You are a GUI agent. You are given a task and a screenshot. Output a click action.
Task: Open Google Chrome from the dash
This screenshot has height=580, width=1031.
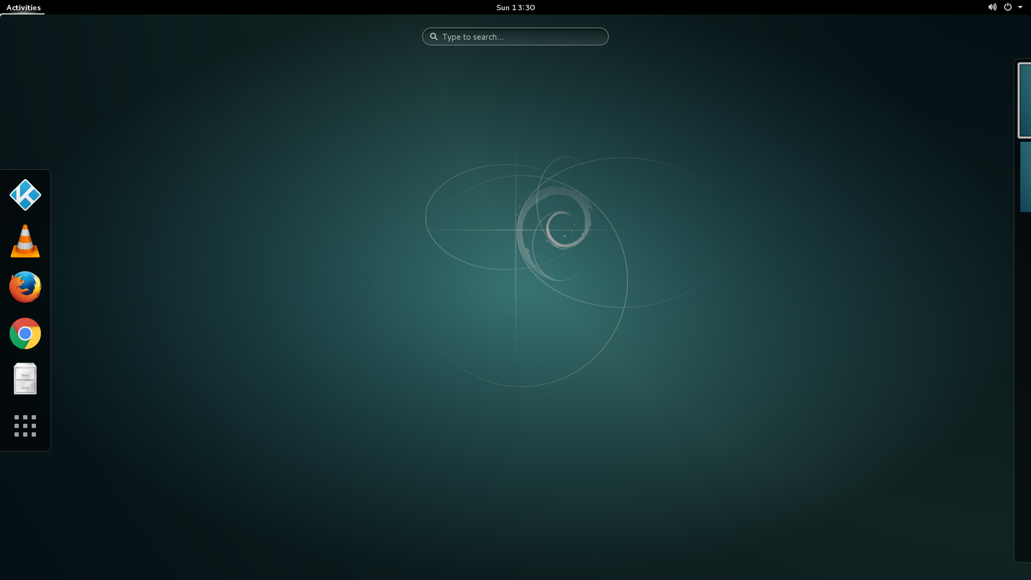point(25,334)
